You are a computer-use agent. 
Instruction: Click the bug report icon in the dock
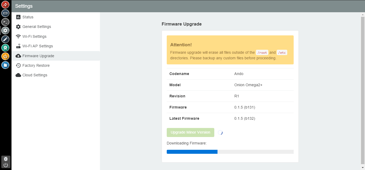tap(6, 159)
